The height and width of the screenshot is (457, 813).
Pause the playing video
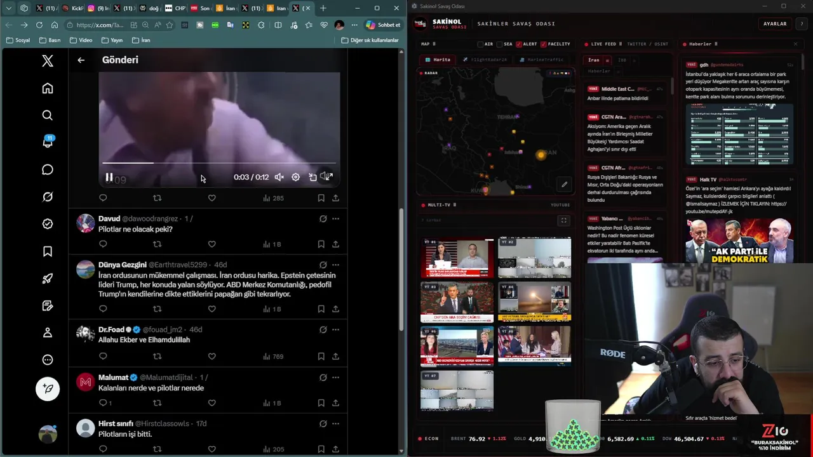(x=109, y=178)
